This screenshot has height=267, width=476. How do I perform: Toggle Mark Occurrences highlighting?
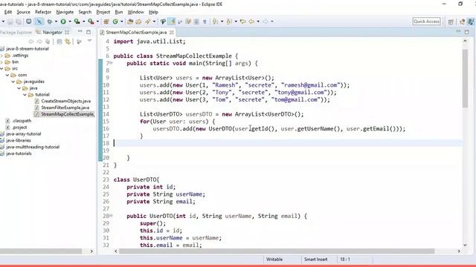(172, 22)
